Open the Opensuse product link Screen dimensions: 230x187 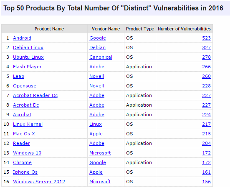(25, 86)
